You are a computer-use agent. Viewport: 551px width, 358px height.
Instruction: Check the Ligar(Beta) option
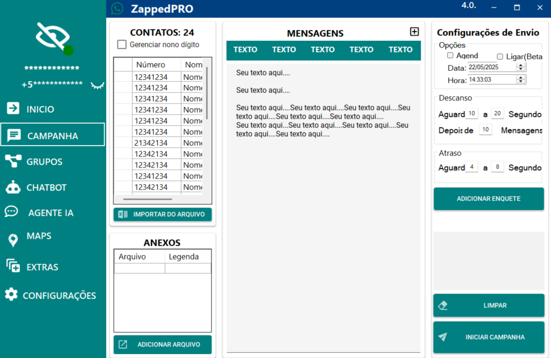click(x=500, y=56)
